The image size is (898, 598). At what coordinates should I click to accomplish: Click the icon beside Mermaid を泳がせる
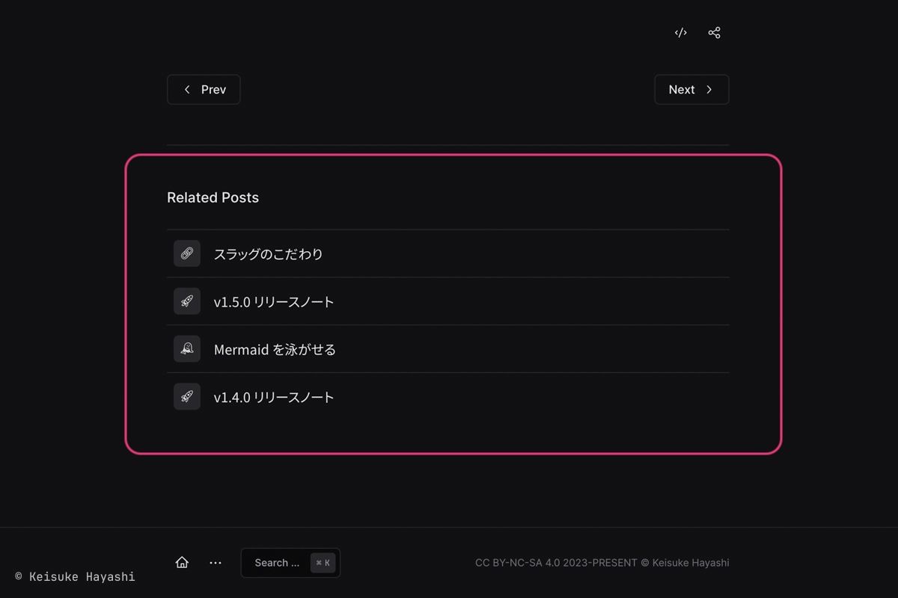click(x=187, y=349)
